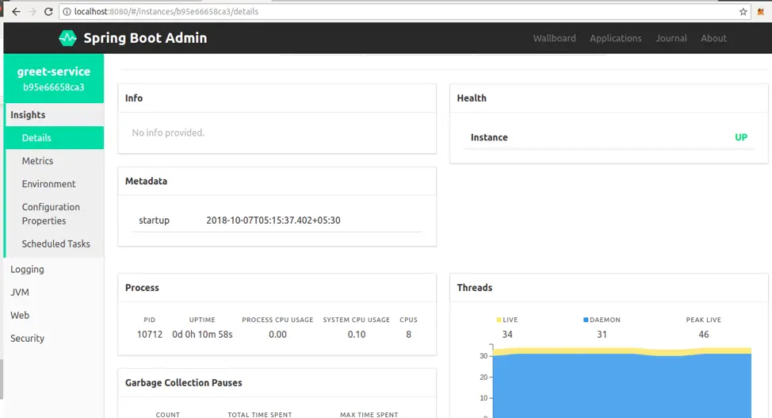The height and width of the screenshot is (418, 772).
Task: Open the Wallboard page
Action: click(x=554, y=38)
